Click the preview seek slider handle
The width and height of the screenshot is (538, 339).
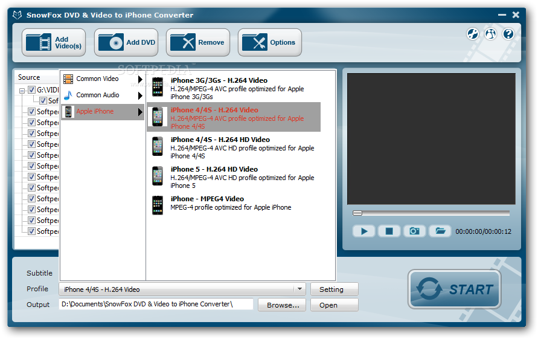pos(357,213)
